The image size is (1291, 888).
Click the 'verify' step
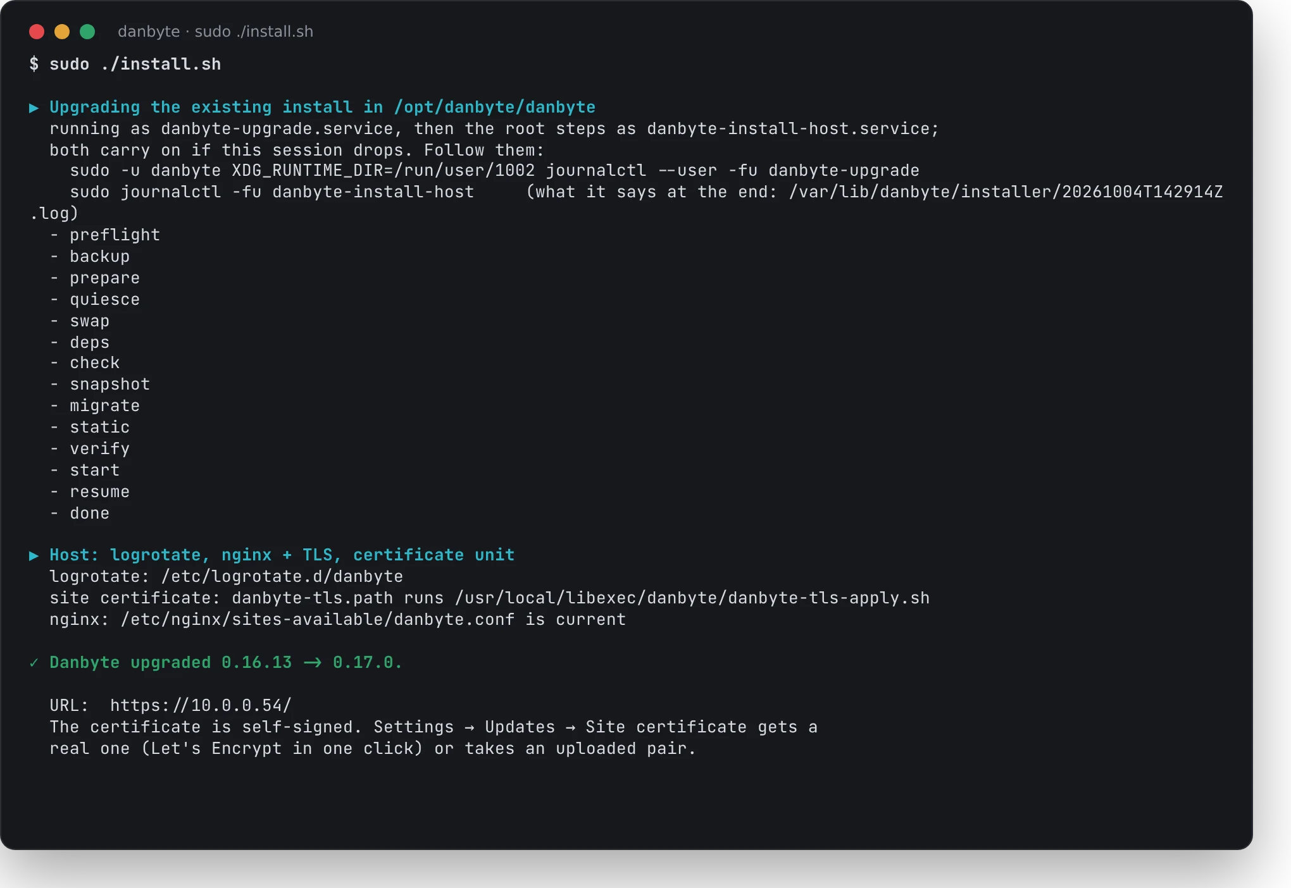tap(99, 449)
